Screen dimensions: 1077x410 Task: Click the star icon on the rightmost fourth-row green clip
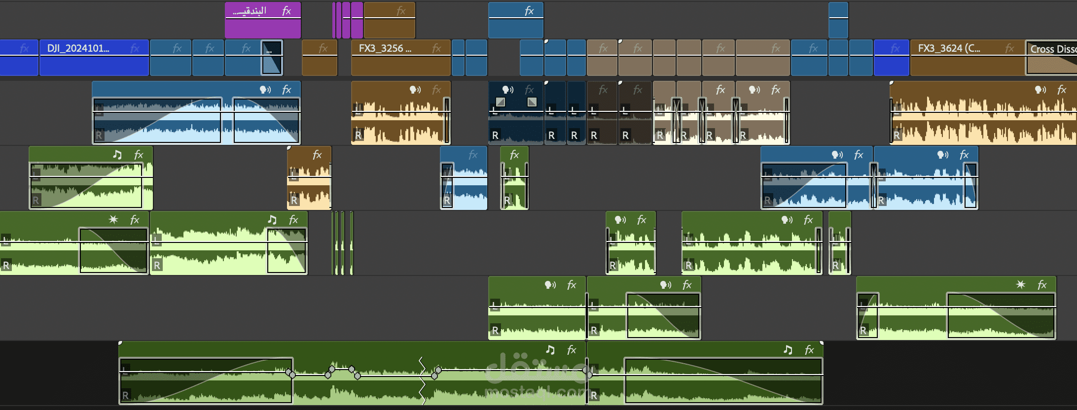click(1021, 285)
